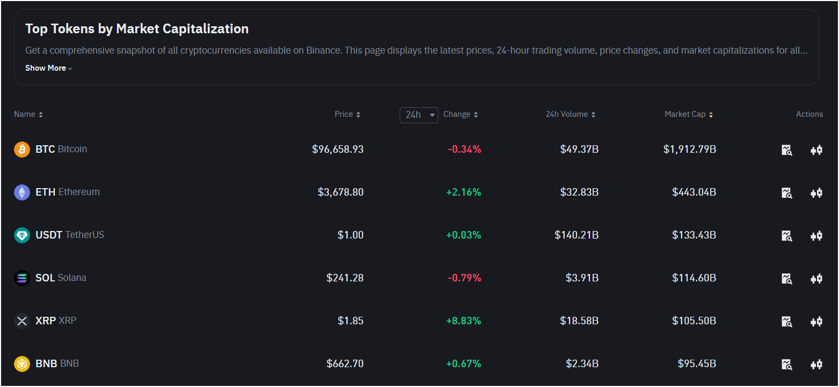This screenshot has height=387, width=839.
Task: Open the trade candlestick icon for Solana
Action: pyautogui.click(x=816, y=279)
